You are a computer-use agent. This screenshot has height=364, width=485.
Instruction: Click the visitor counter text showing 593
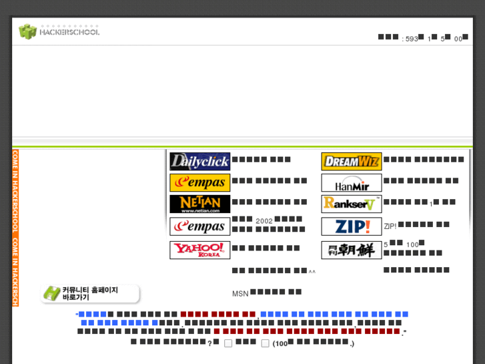click(x=423, y=38)
